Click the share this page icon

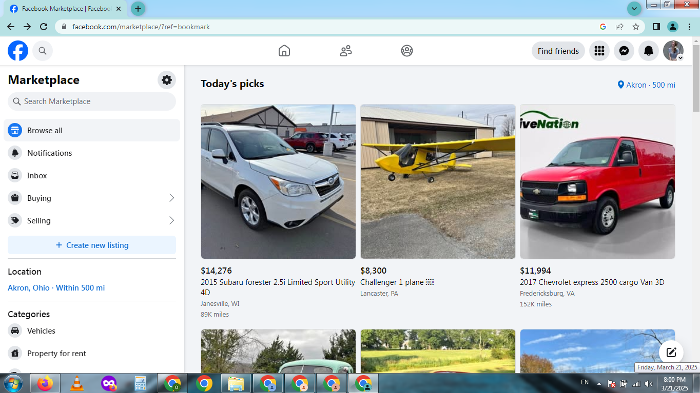tap(619, 27)
